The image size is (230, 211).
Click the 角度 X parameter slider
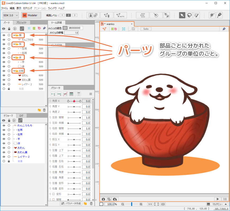(74, 101)
